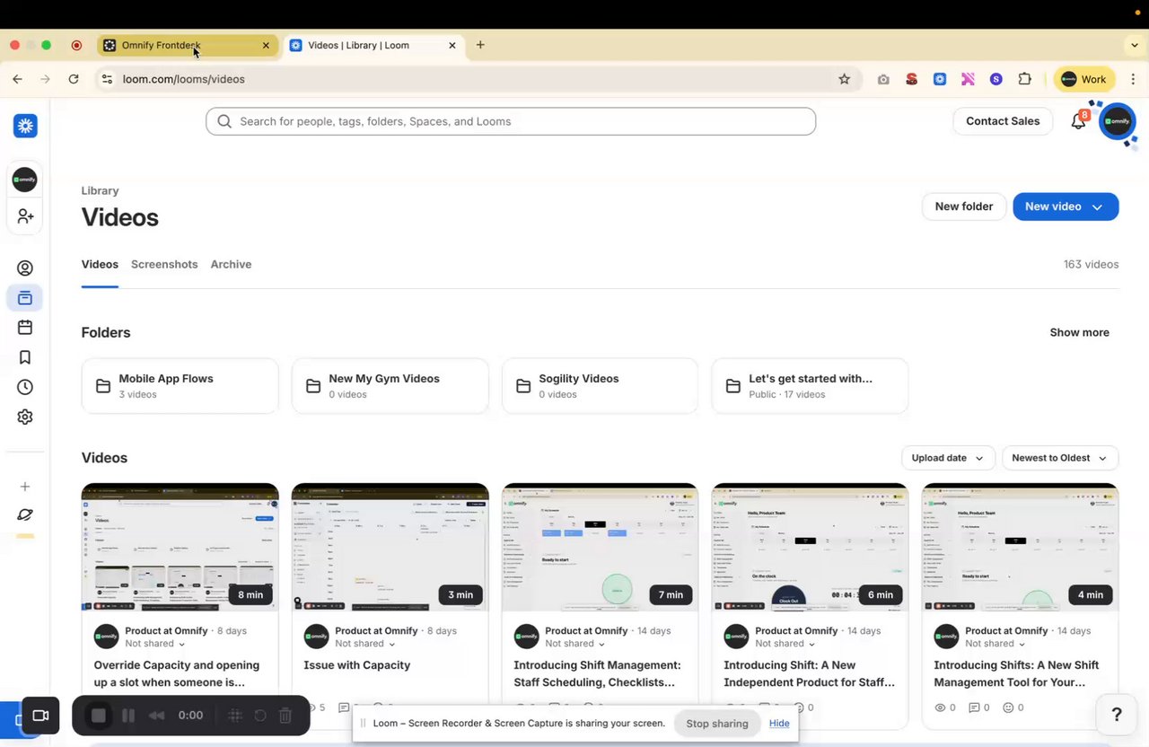Select the Videos | Library | Loom browser tab
This screenshot has height=747, width=1149.
tap(375, 45)
